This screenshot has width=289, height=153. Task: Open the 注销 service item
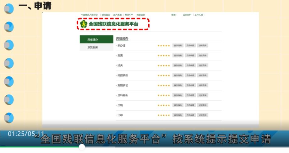120,105
